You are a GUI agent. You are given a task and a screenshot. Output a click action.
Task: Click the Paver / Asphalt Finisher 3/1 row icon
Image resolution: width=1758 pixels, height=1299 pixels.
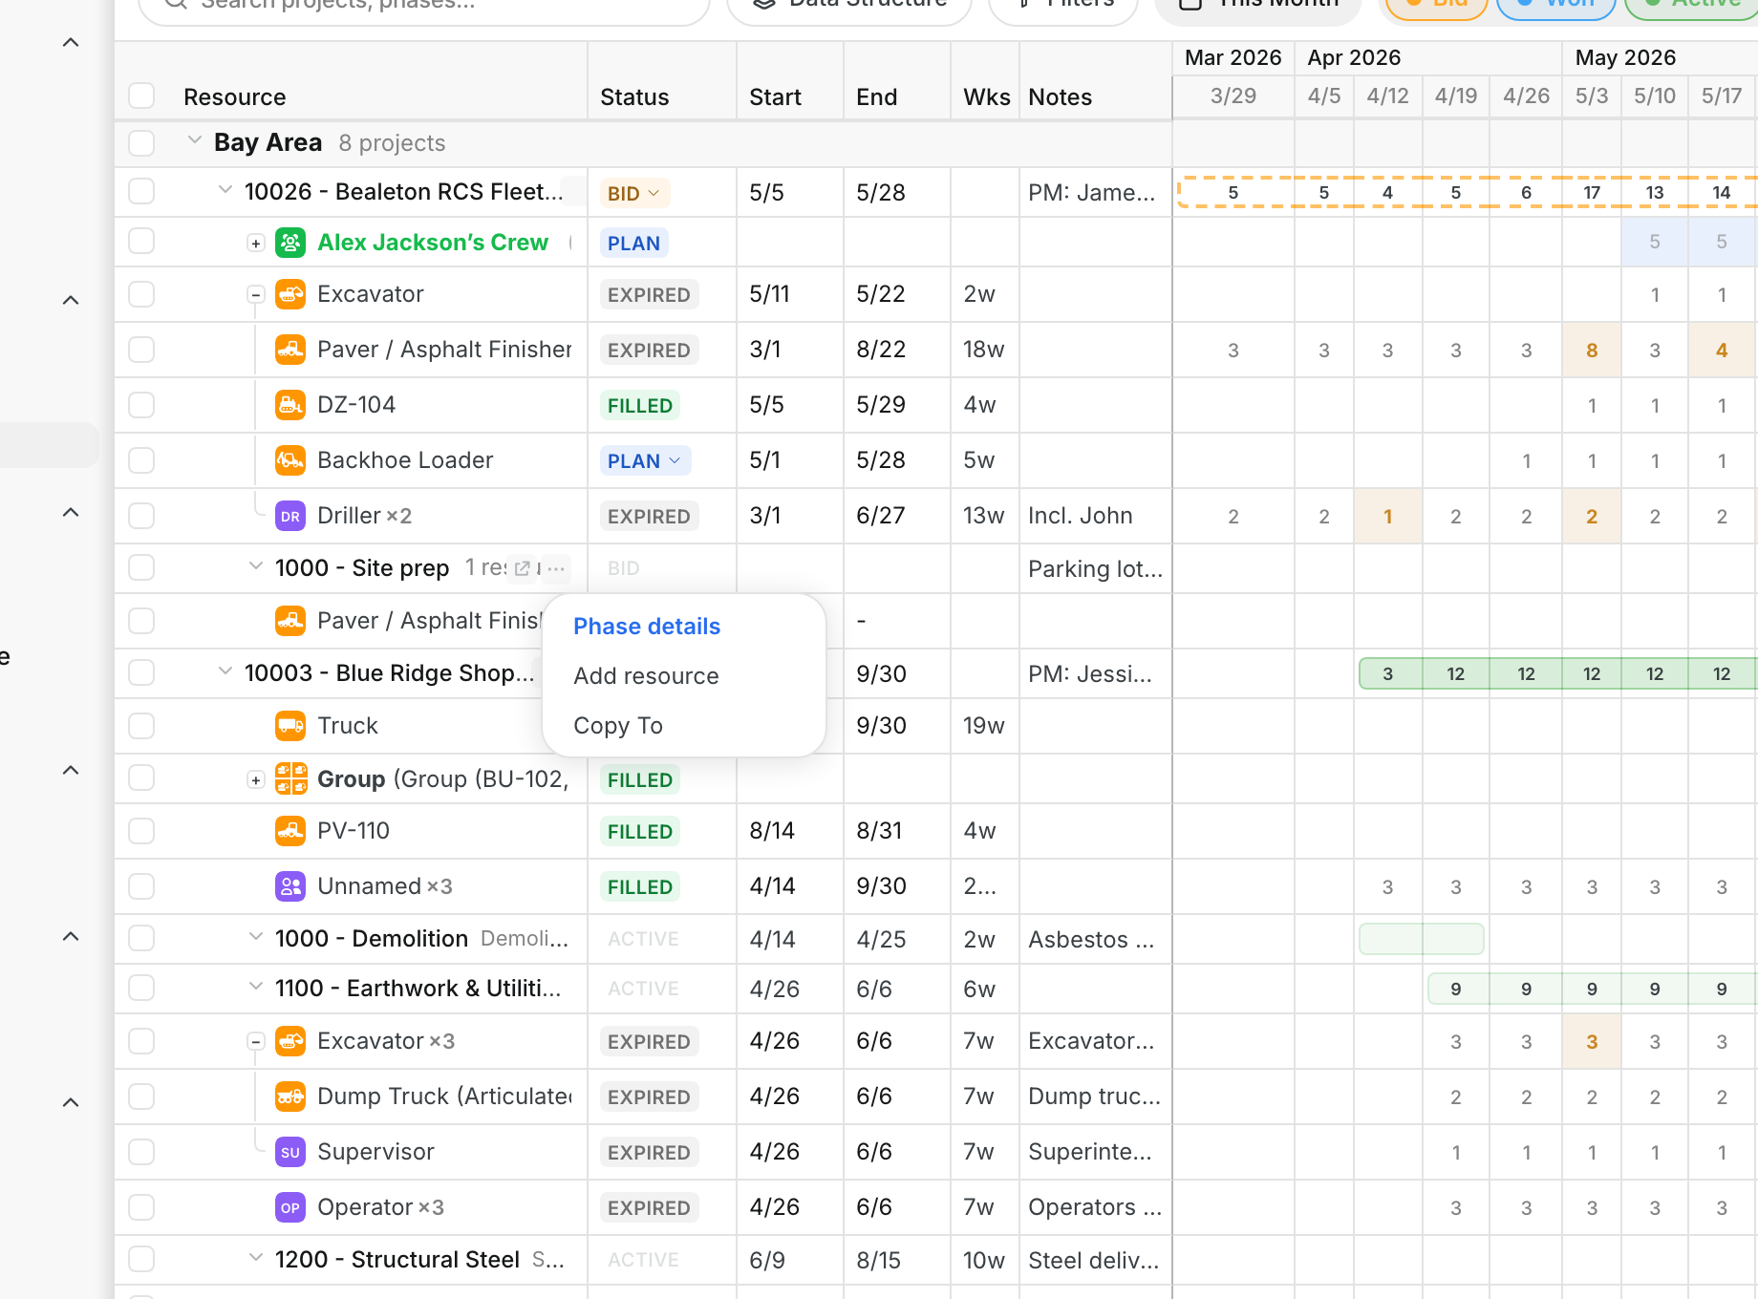tap(290, 350)
